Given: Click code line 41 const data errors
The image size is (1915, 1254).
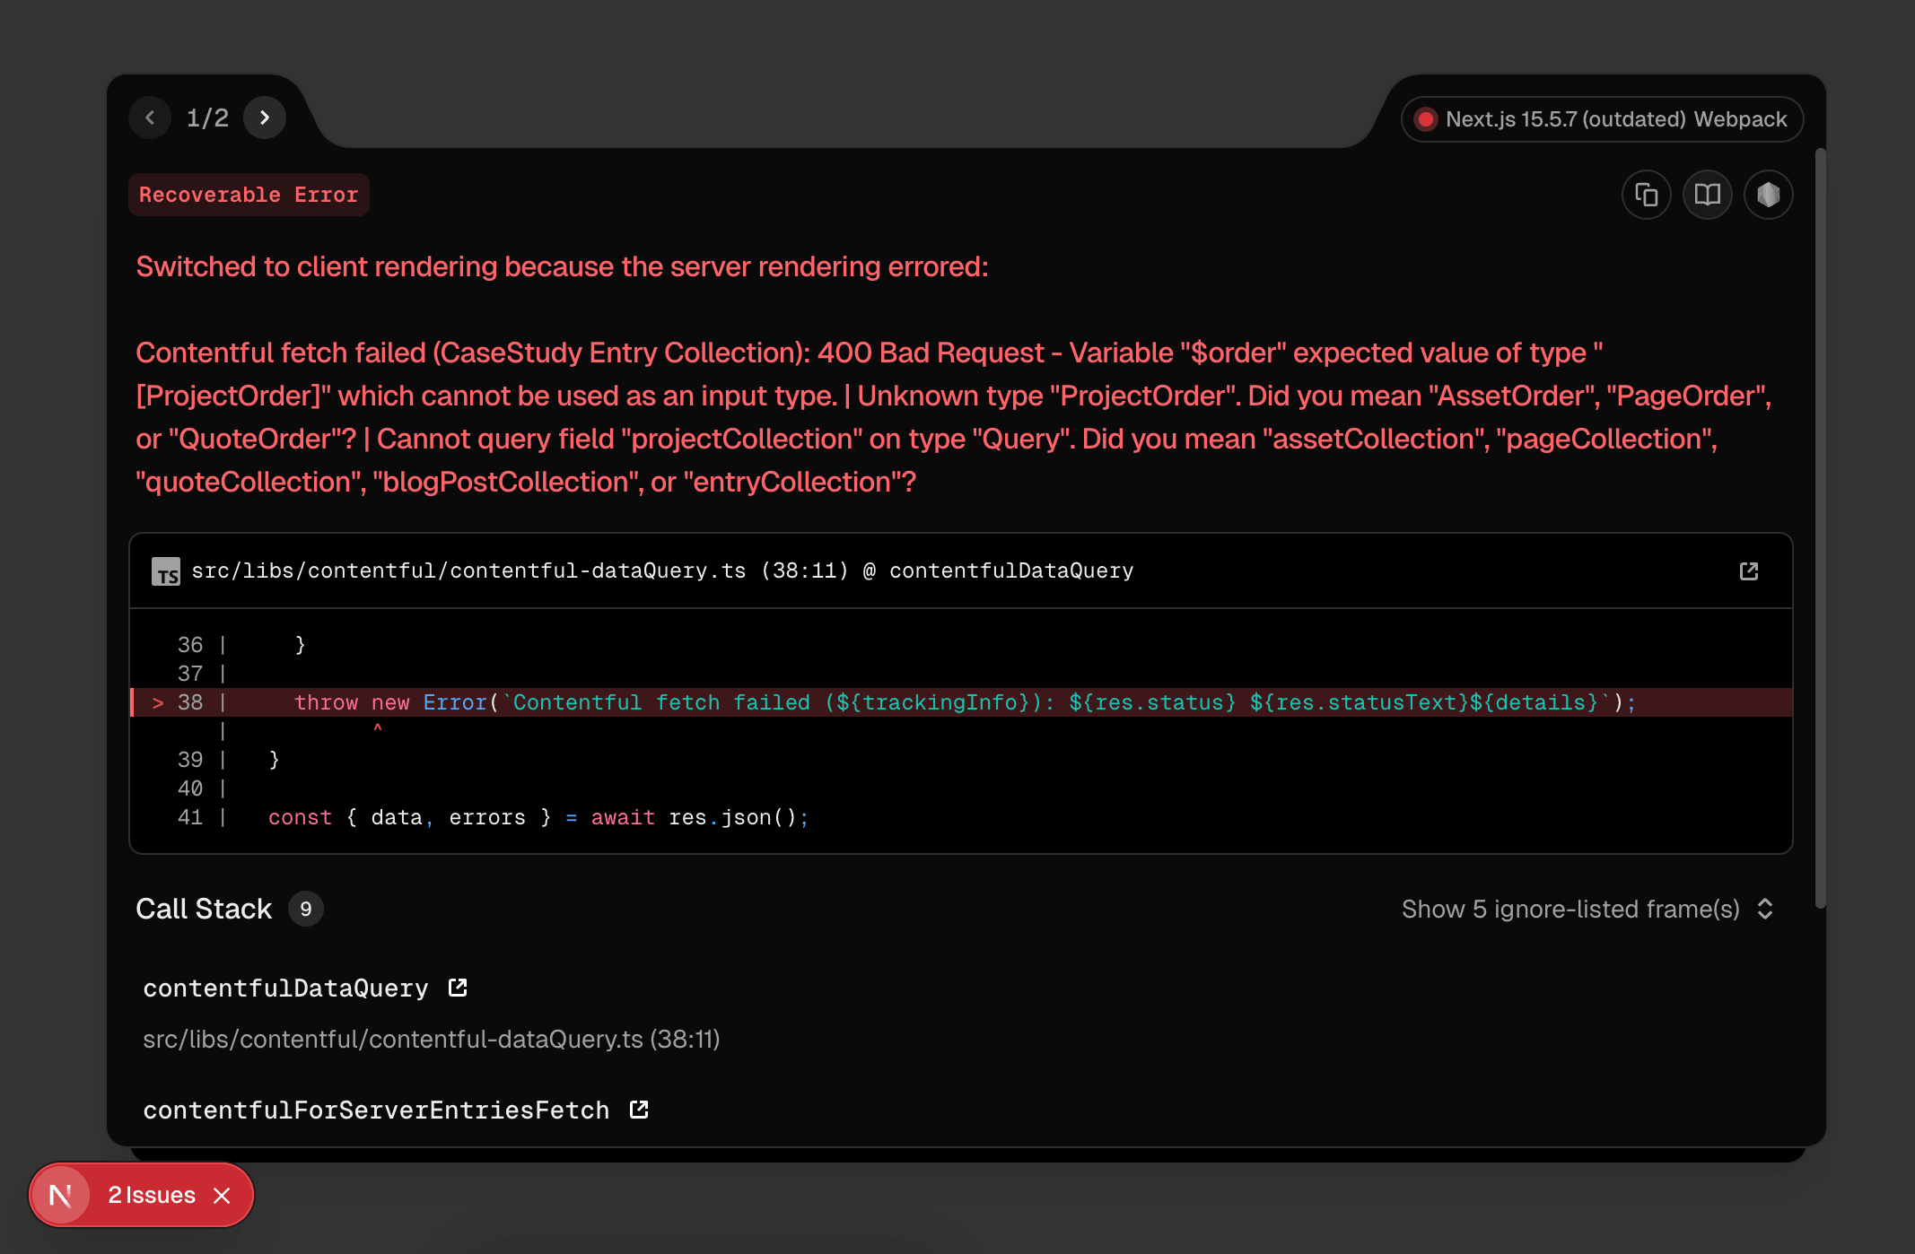Looking at the screenshot, I should [x=538, y=817].
